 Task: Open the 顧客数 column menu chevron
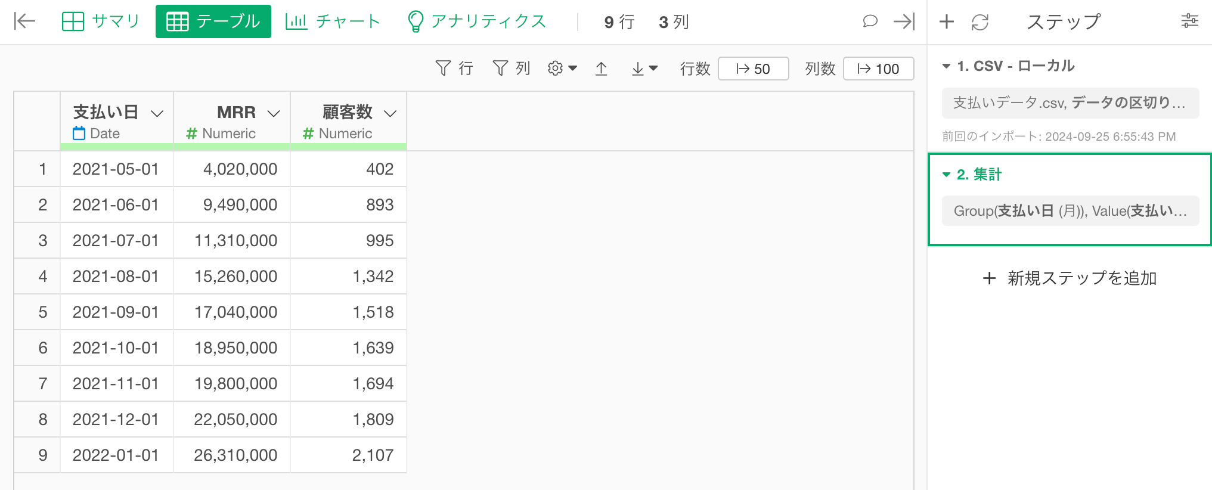[390, 113]
